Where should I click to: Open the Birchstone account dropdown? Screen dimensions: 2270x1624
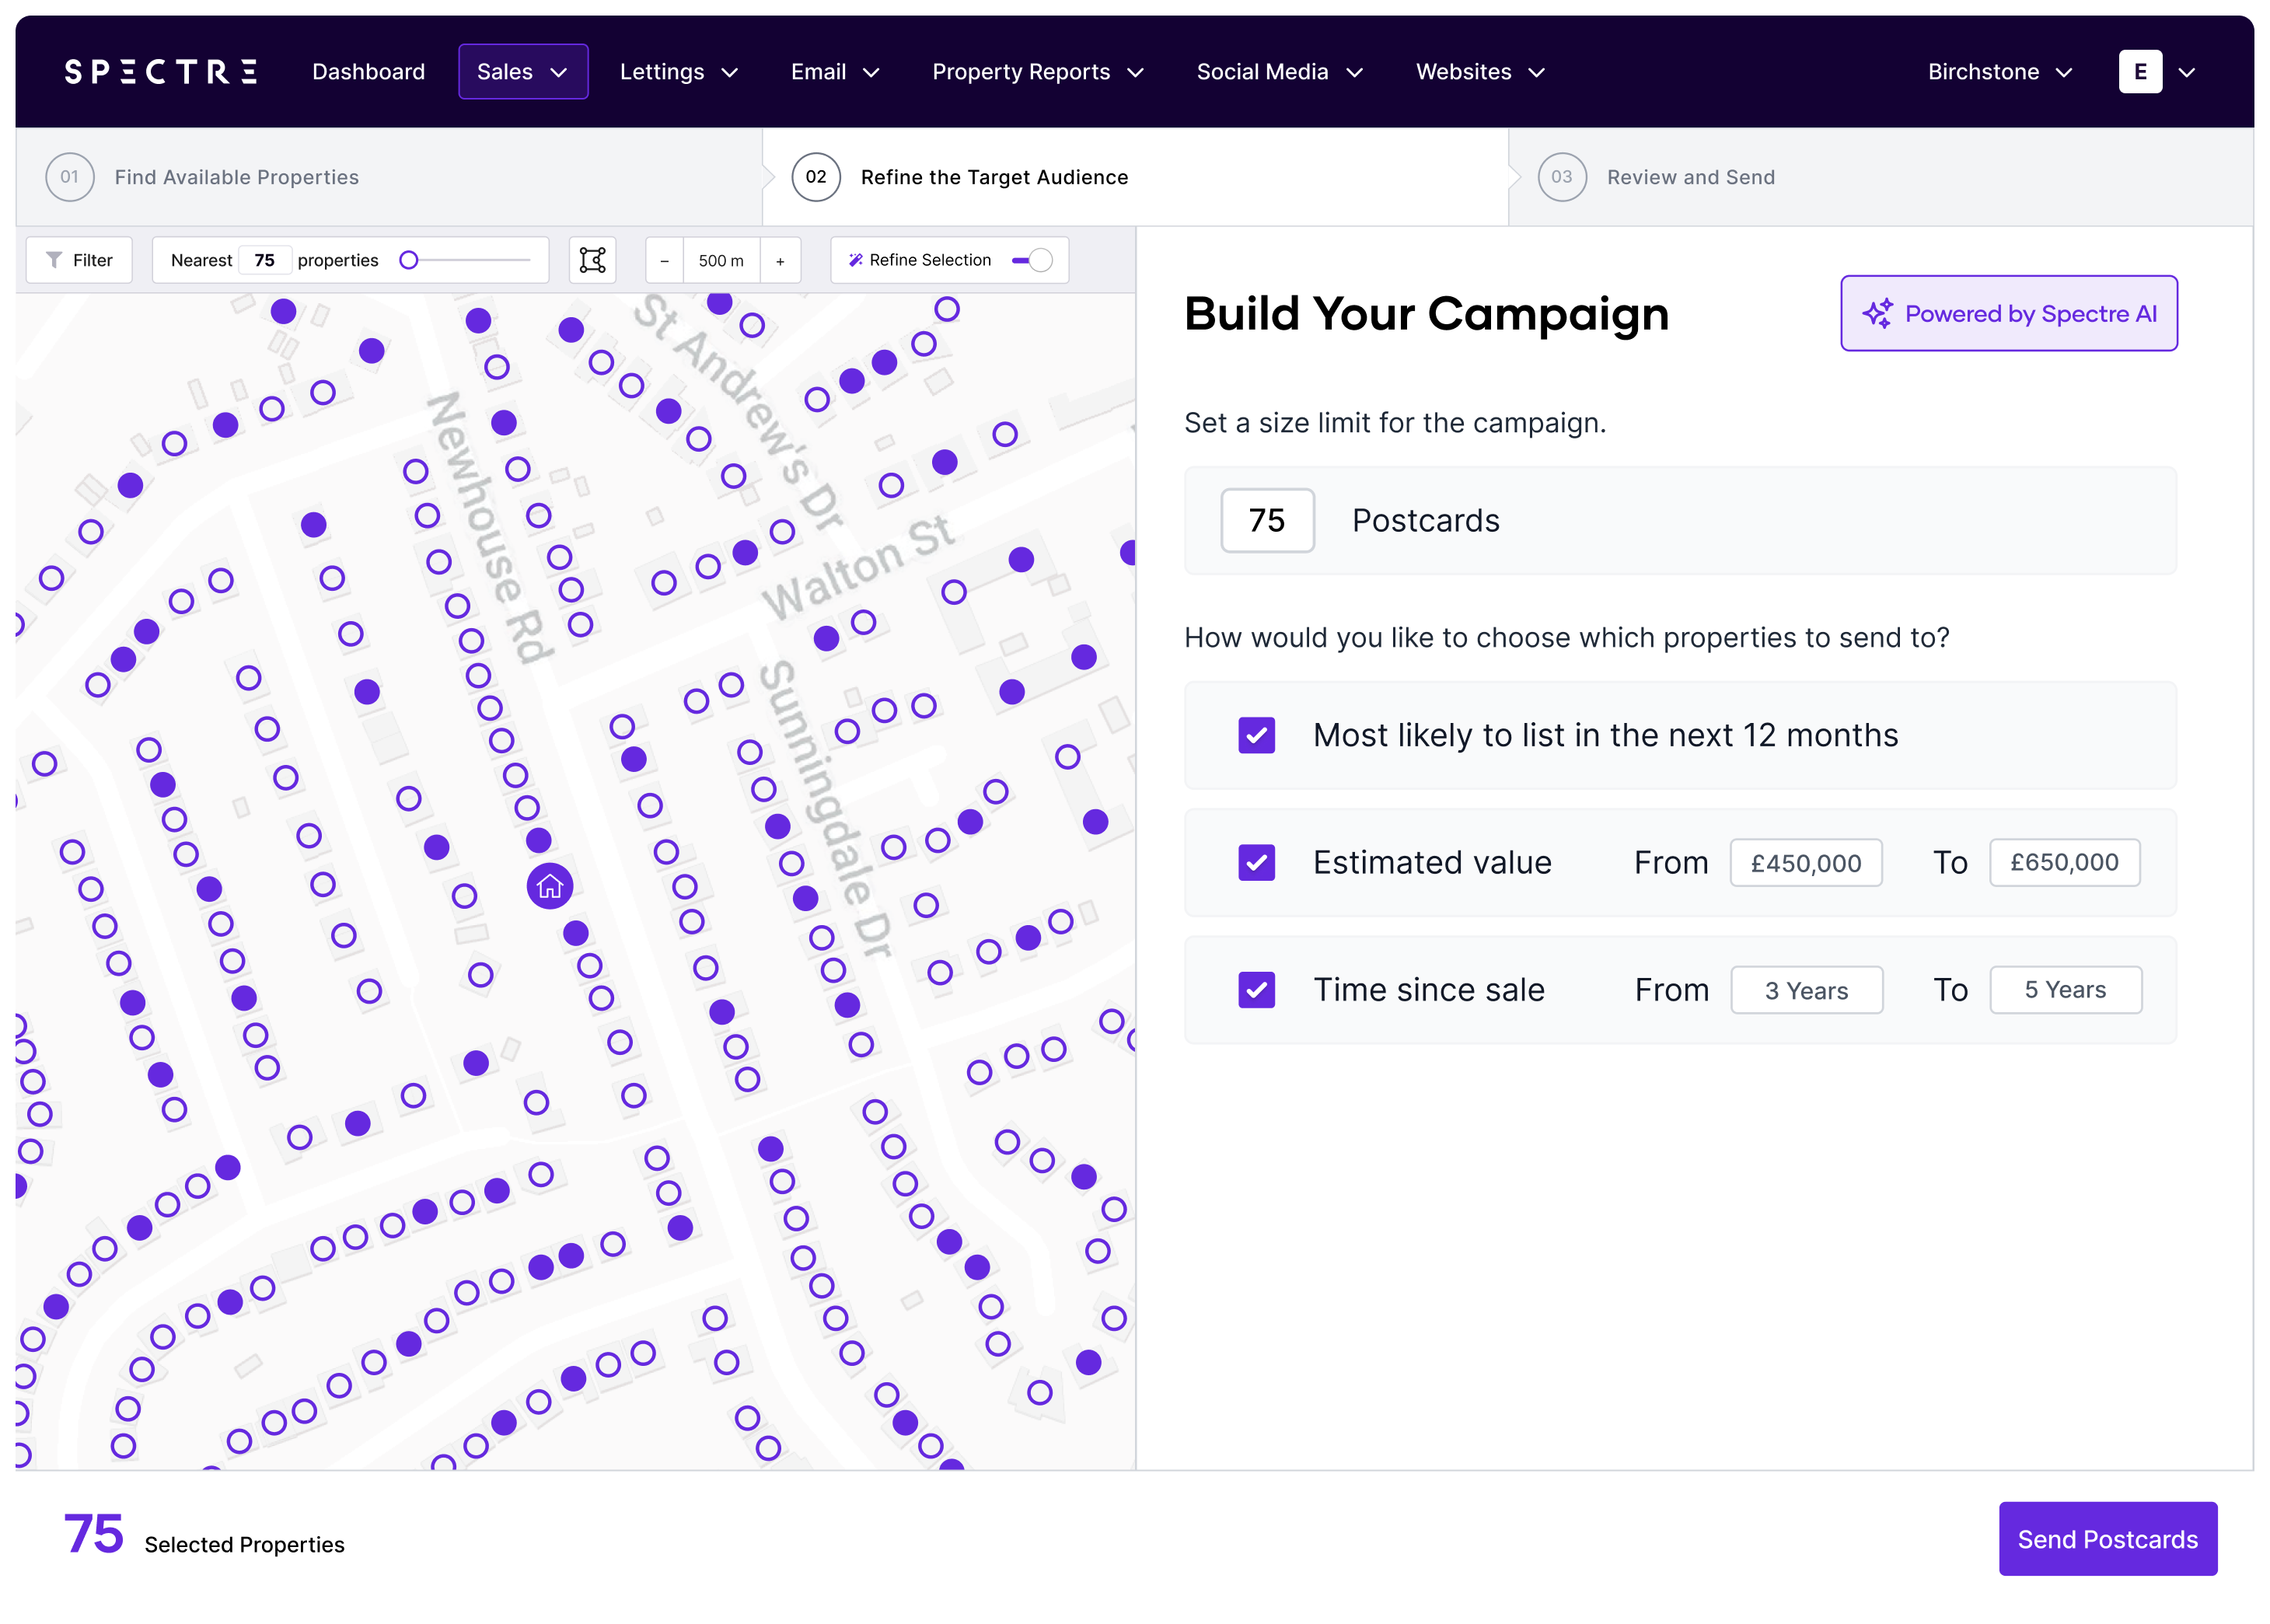coord(1999,72)
